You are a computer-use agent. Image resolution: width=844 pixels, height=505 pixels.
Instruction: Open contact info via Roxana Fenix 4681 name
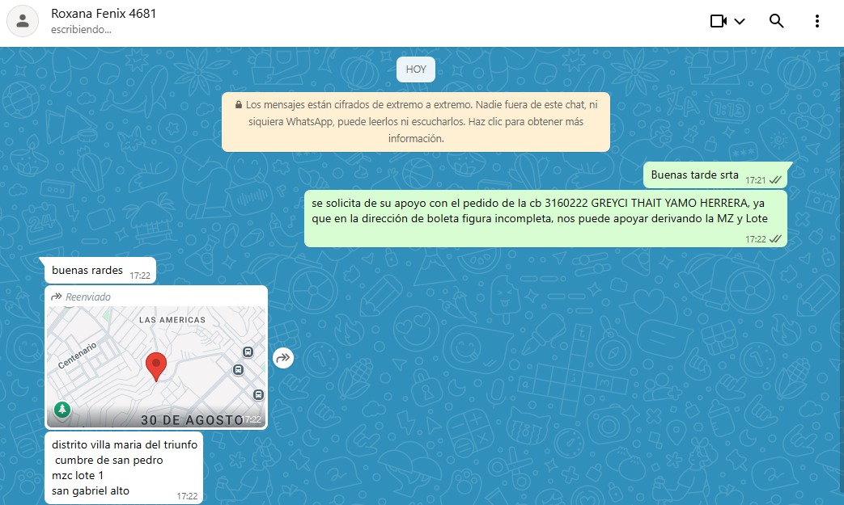(x=104, y=14)
